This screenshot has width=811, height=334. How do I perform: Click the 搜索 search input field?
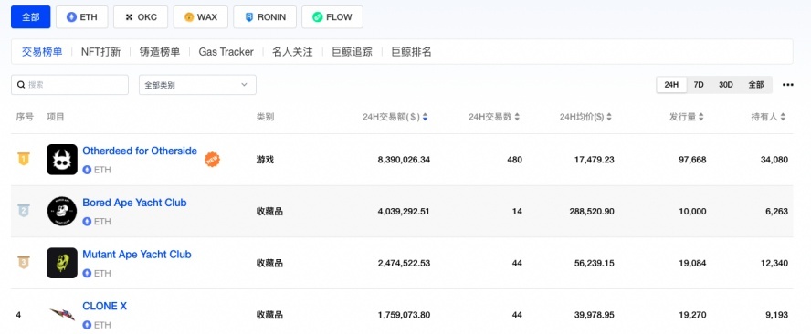coord(69,85)
